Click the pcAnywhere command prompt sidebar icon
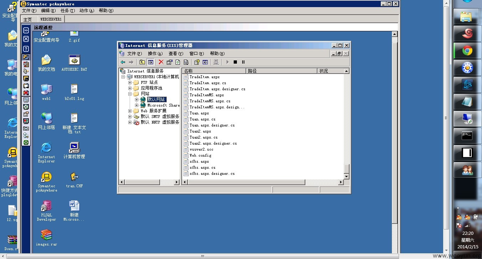The image size is (482, 259). point(26,79)
